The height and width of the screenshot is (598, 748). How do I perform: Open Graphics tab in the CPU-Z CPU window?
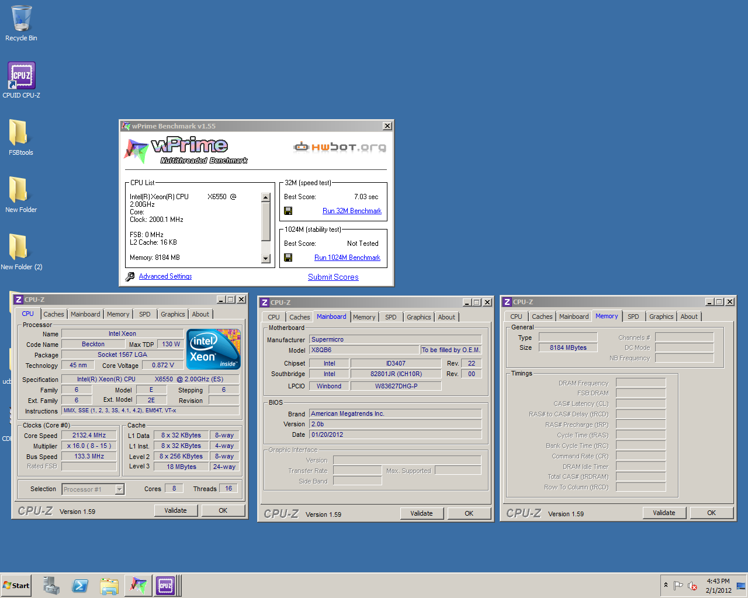click(173, 314)
